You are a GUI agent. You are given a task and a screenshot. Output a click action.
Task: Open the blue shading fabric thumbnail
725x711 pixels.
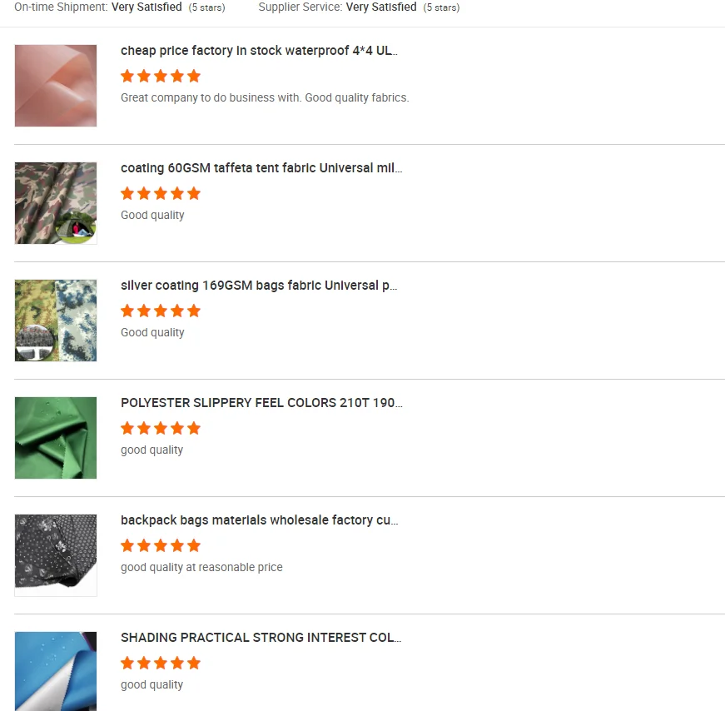[56, 671]
